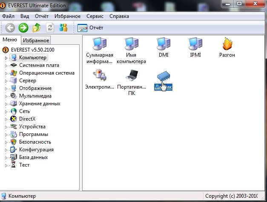Select DirectX tree item
Viewport: 267px width, 202px height.
(23, 119)
